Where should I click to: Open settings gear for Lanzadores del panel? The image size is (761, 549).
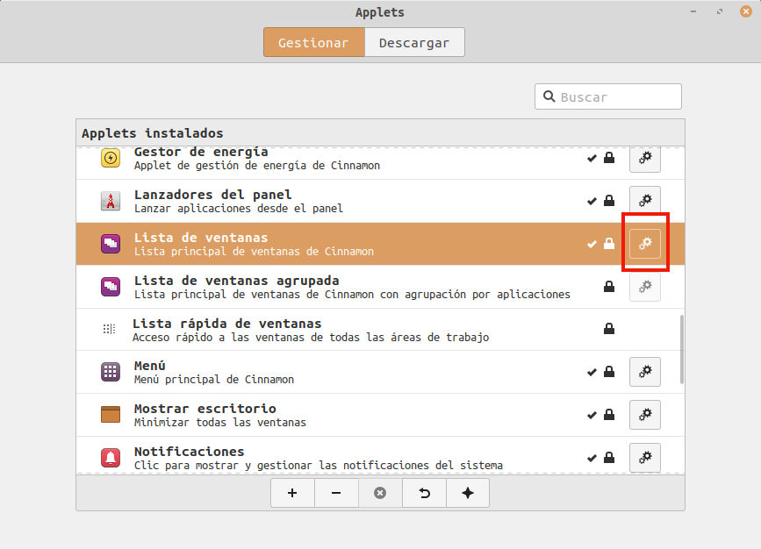click(x=644, y=200)
